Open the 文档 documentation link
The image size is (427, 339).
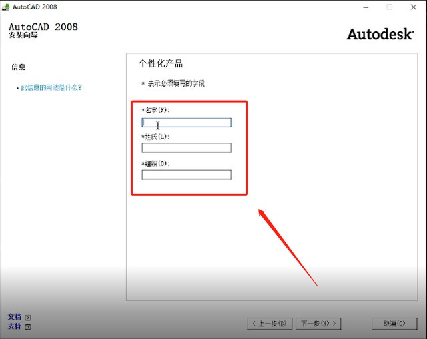[15, 317]
